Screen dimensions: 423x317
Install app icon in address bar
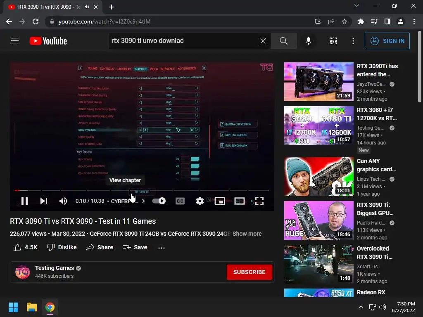coord(318,21)
